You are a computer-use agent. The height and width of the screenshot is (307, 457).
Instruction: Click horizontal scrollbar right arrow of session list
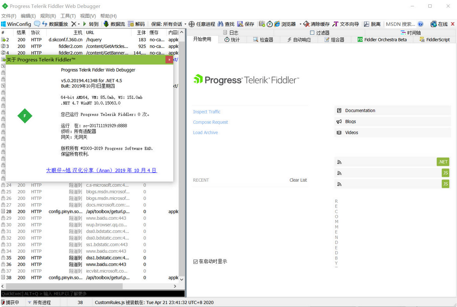pos(175,287)
